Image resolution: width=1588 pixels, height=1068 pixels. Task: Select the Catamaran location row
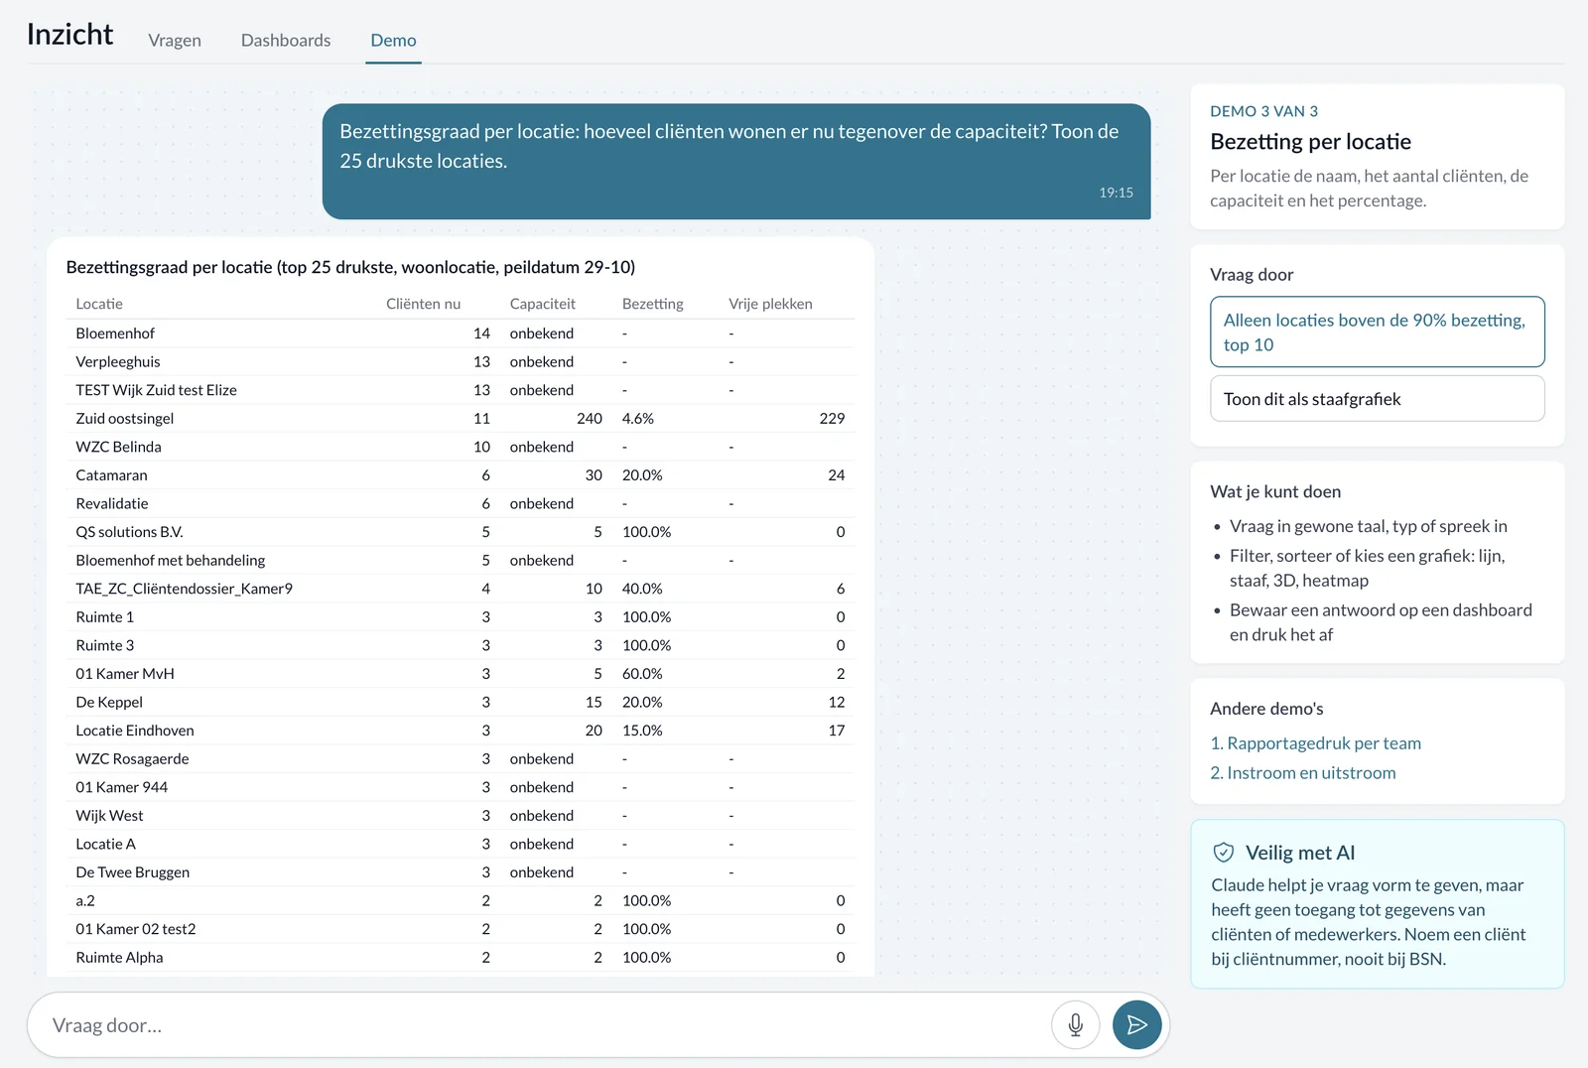click(x=461, y=475)
